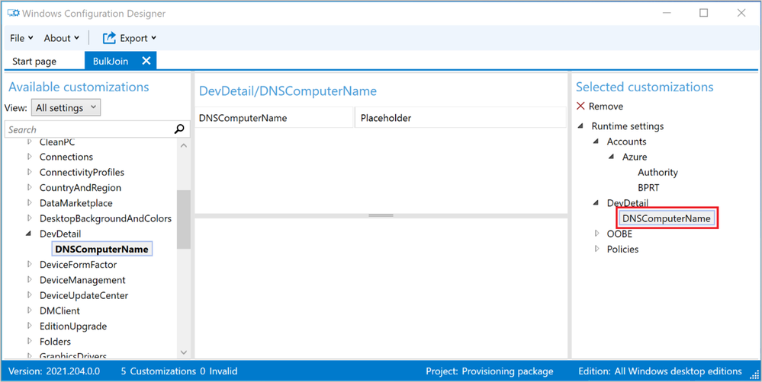Expand the Connections node arrow

pyautogui.click(x=30, y=157)
